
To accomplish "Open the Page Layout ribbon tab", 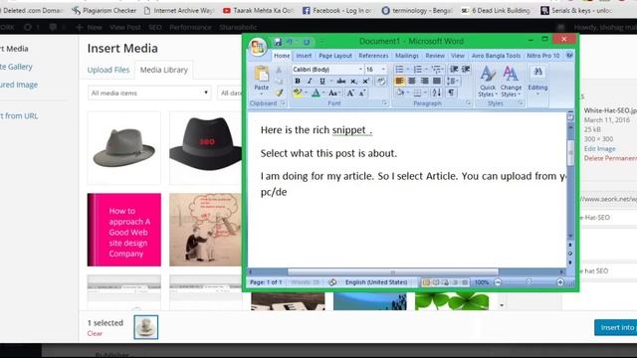I will [x=335, y=56].
